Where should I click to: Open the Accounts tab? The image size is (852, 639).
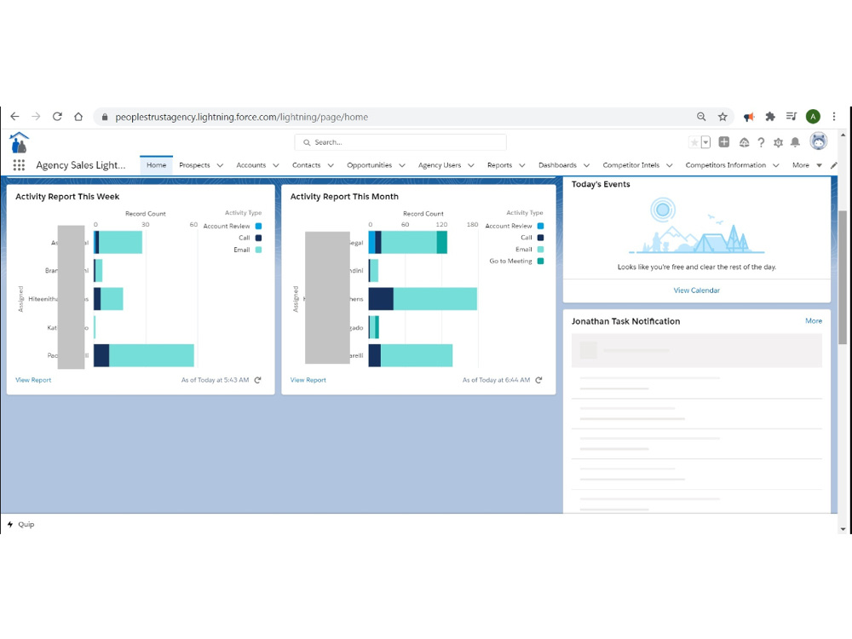point(251,165)
